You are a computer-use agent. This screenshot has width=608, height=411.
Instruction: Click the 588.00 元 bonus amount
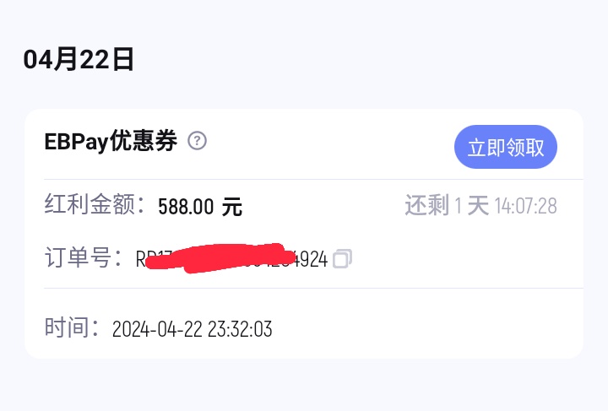coord(200,206)
